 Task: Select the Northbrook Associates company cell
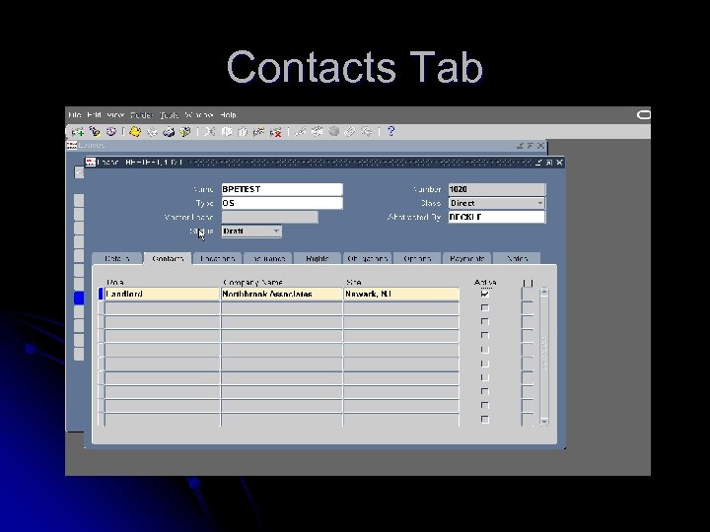(x=282, y=294)
